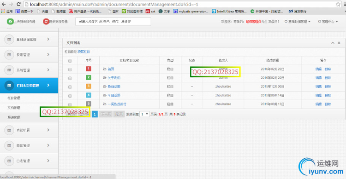Open the jump-to-page number dropdown
This screenshot has height=179, width=346.
coord(144,114)
